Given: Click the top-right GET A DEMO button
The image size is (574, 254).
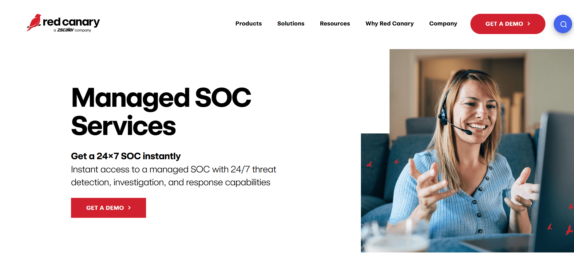Looking at the screenshot, I should point(508,24).
